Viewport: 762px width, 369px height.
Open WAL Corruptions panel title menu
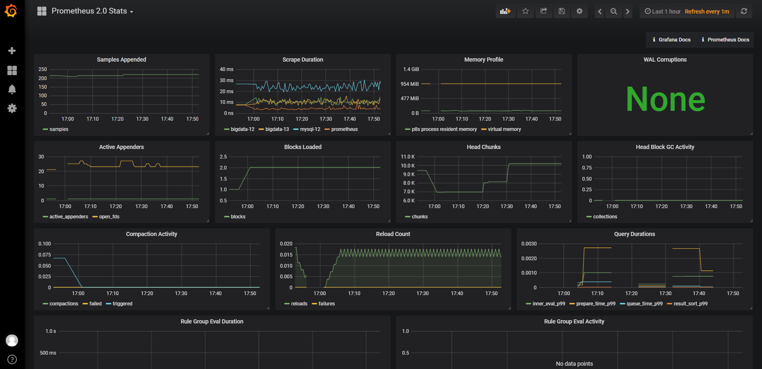point(665,60)
